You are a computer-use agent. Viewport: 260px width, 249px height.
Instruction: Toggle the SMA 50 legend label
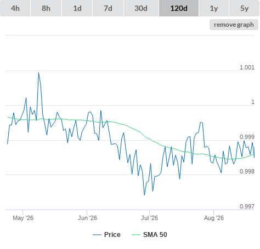(155, 235)
